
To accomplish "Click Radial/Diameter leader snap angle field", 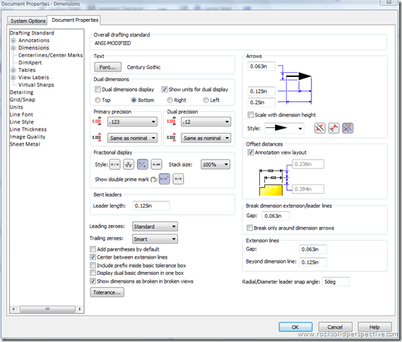I will [x=336, y=282].
